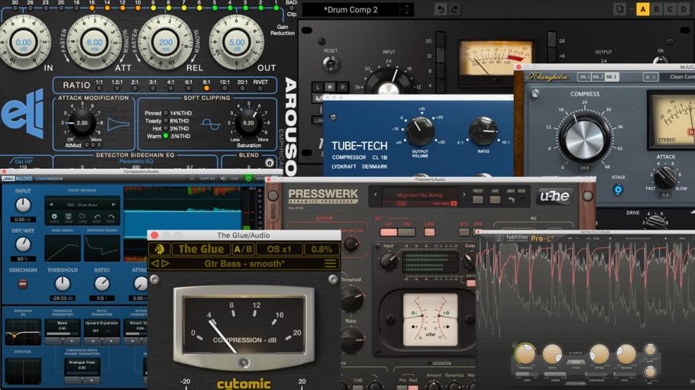Click Arousor REL knob showing 200

(165, 43)
